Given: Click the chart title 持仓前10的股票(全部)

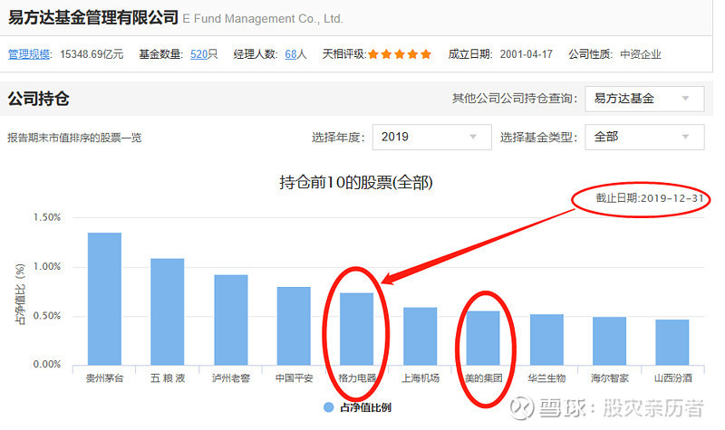Looking at the screenshot, I should 356,183.
